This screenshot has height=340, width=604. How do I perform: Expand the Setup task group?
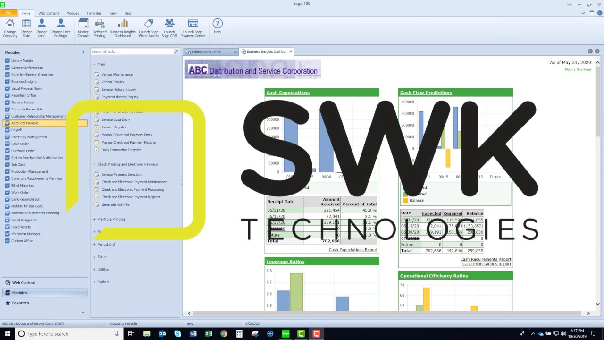94,257
